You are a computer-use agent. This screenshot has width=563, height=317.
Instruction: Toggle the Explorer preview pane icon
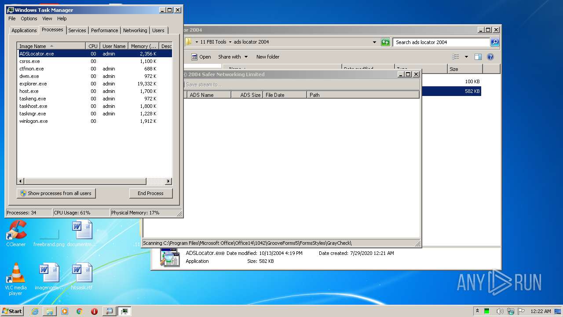coord(478,57)
